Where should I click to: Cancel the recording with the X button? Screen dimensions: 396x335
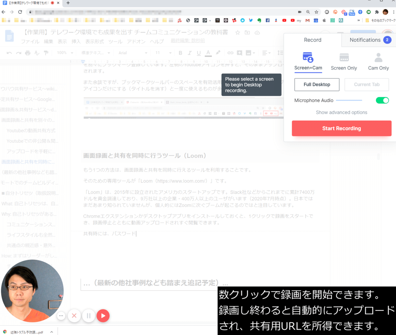(74, 316)
